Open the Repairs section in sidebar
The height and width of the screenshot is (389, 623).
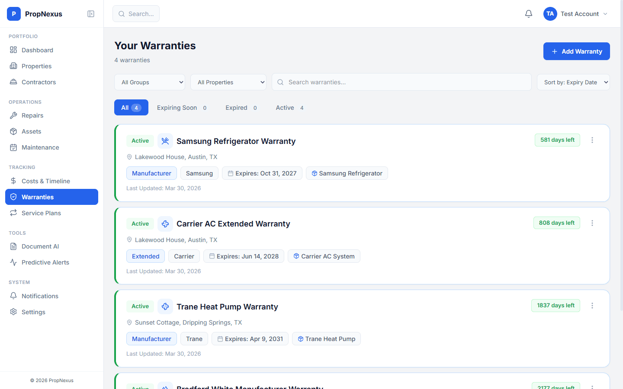click(32, 115)
